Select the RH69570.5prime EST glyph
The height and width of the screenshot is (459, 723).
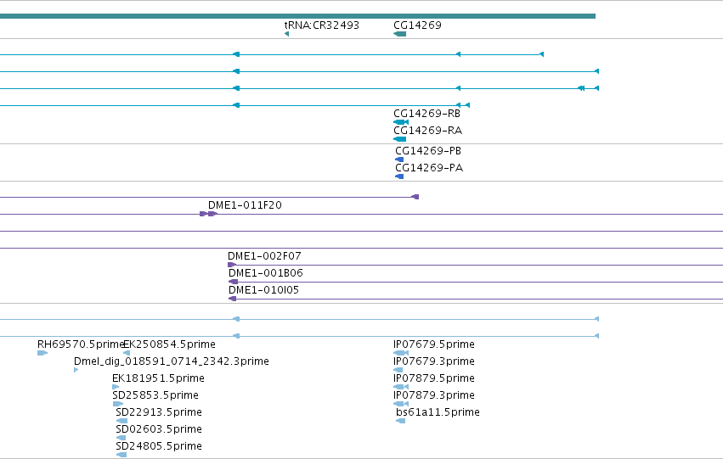[42, 353]
